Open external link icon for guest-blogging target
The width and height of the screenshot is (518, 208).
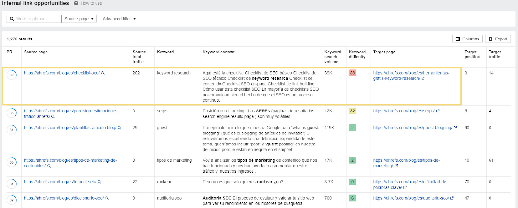(x=455, y=128)
